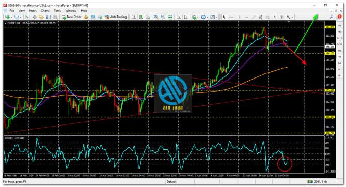Click the blue Options icon beside MetaEditor
Viewport: 346px width, 187px height.
pos(93,17)
